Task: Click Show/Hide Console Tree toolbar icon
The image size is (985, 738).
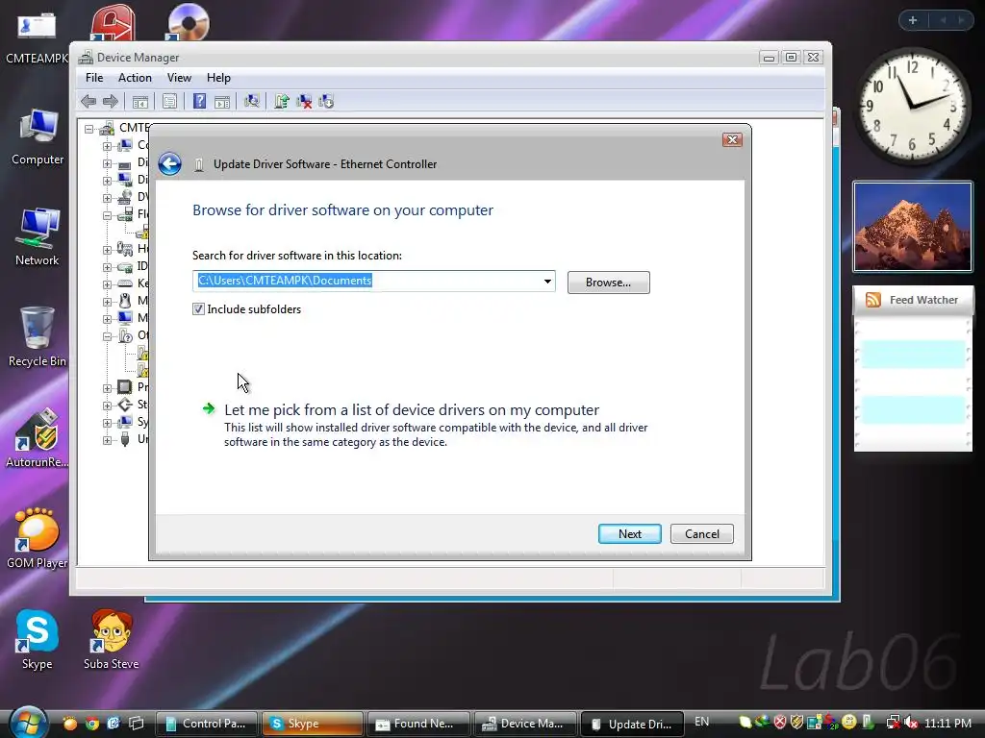Action: pos(140,101)
